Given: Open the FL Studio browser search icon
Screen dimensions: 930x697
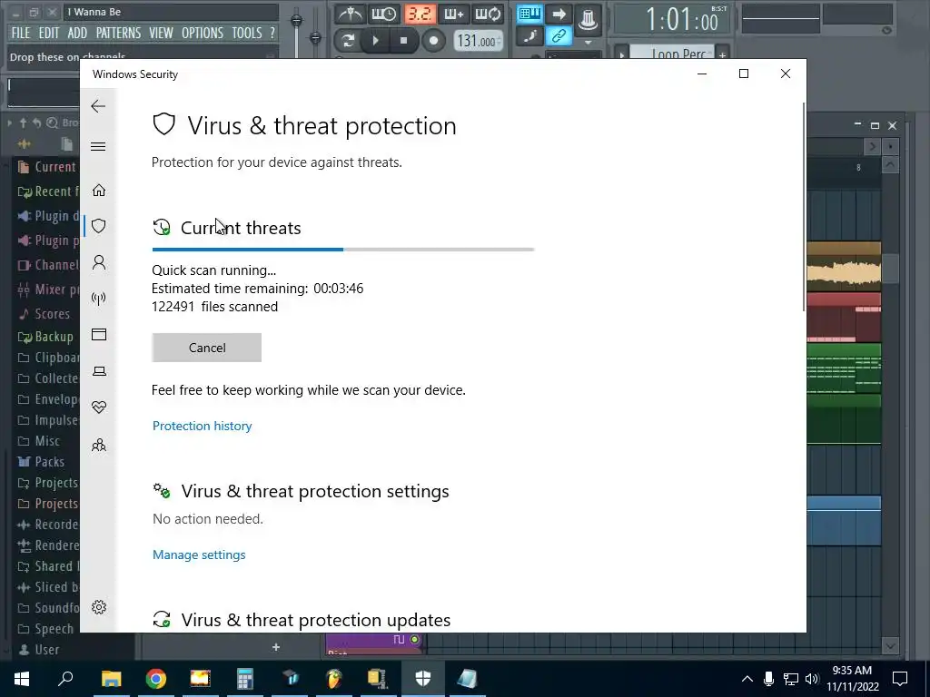Looking at the screenshot, I should tap(52, 123).
